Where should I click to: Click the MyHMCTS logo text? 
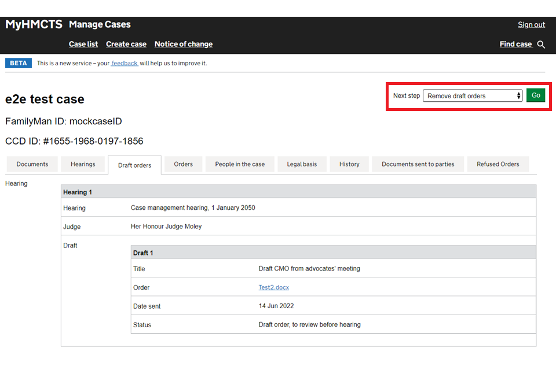click(34, 24)
